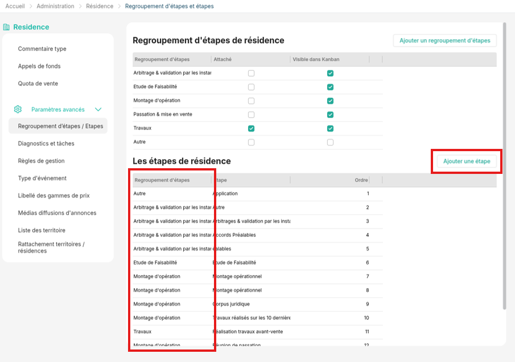Open Quota de vente menu item
Image resolution: width=515 pixels, height=362 pixels.
38,84
